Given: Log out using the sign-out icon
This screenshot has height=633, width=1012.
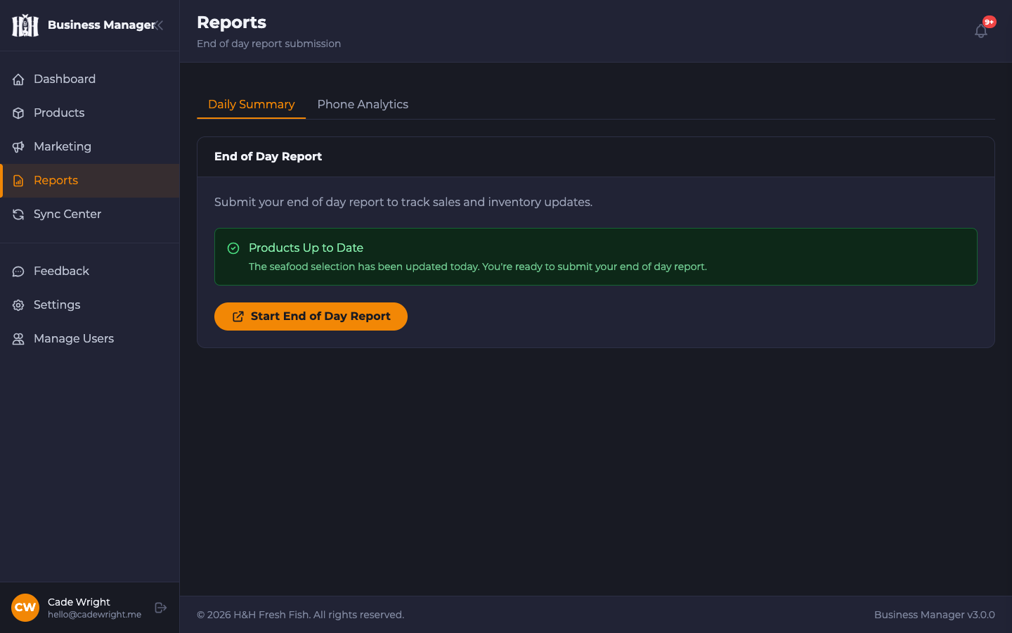Looking at the screenshot, I should [x=161, y=608].
